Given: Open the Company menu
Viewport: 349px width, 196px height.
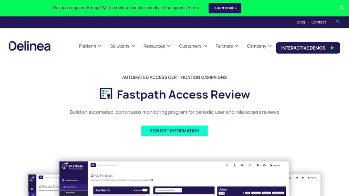Looking at the screenshot, I should tap(259, 46).
